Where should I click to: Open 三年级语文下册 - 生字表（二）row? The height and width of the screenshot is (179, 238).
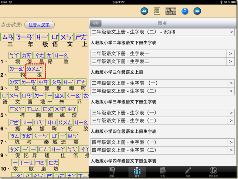click(x=163, y=121)
